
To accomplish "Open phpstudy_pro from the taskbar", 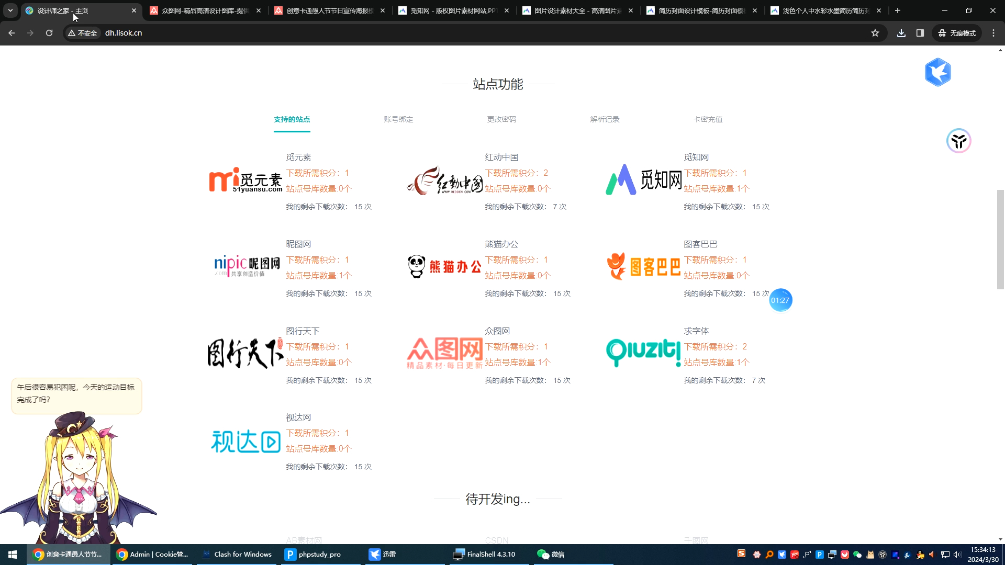I will [x=320, y=555].
